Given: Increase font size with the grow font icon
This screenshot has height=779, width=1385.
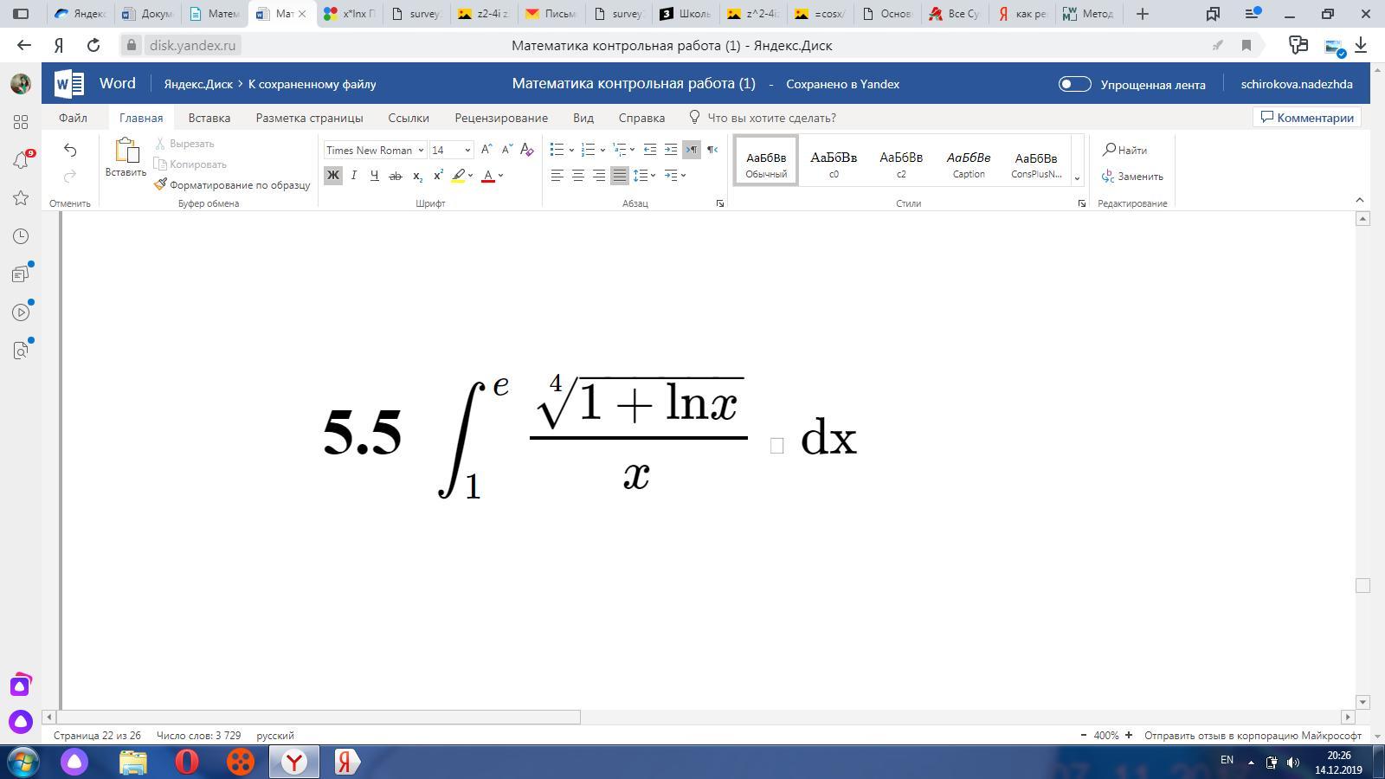Looking at the screenshot, I should click(486, 150).
